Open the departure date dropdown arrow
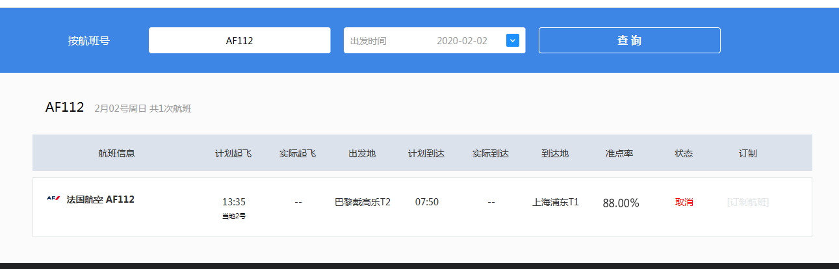Image resolution: width=839 pixels, height=269 pixels. pos(512,40)
